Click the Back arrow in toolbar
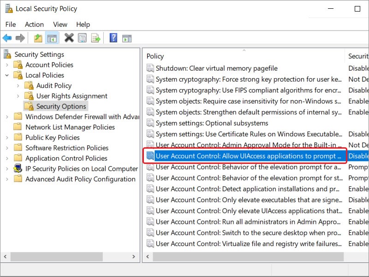 coord(7,38)
